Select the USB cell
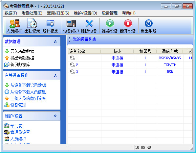196x153 pixels. [170, 72]
